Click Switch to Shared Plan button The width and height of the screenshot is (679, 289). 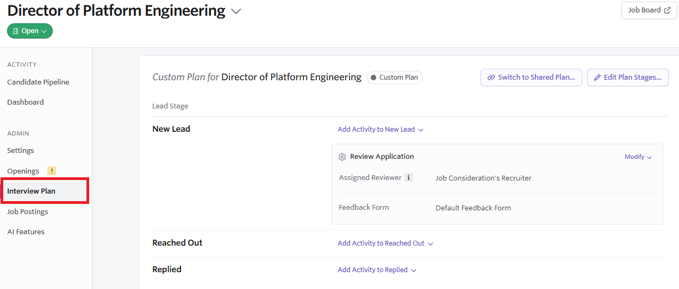click(531, 78)
